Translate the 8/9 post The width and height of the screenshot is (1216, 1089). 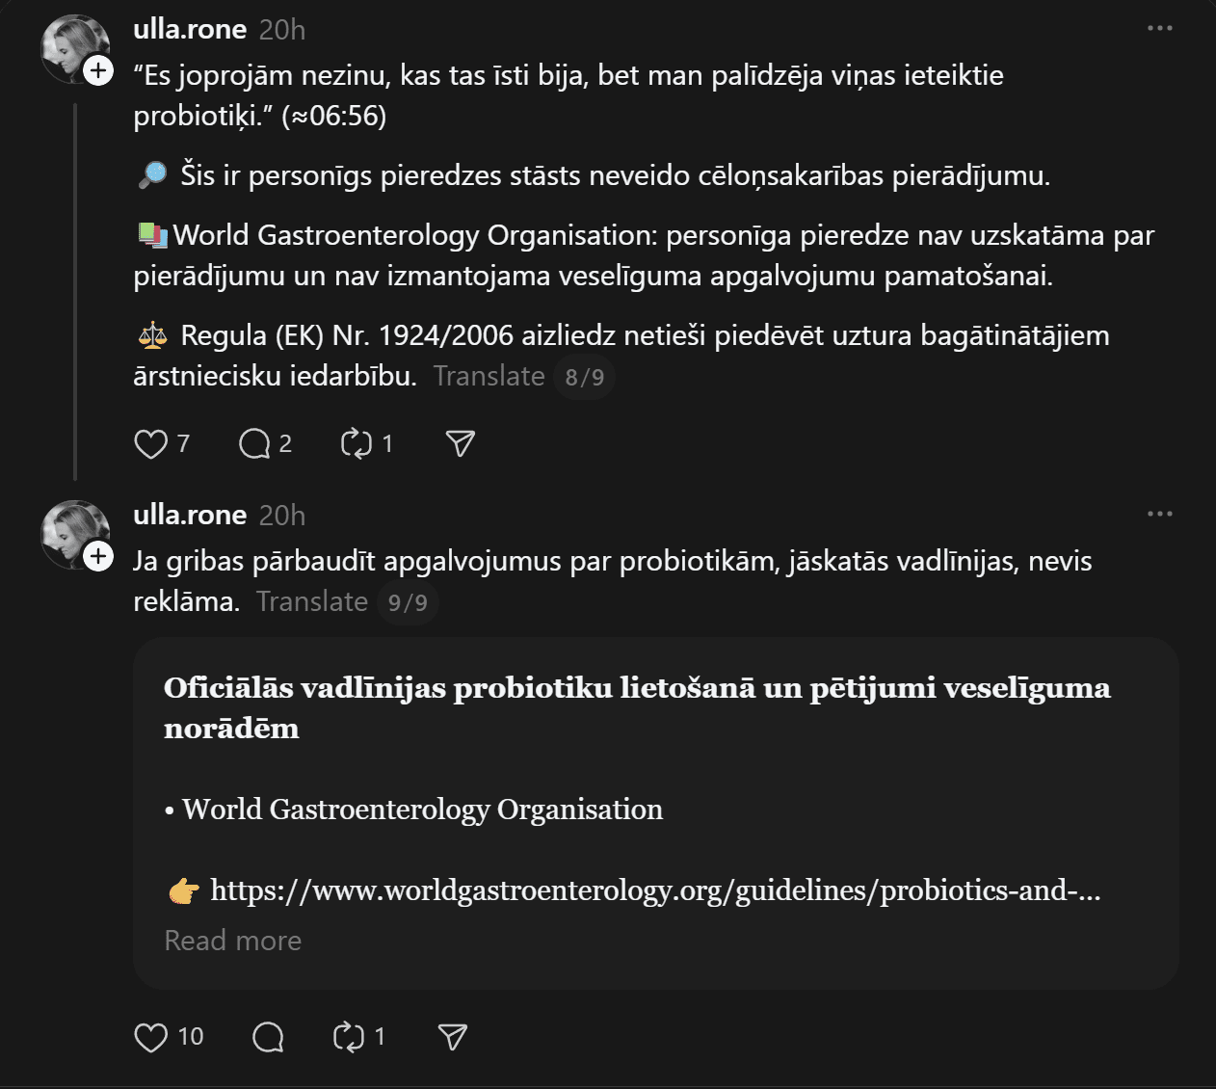tap(489, 376)
